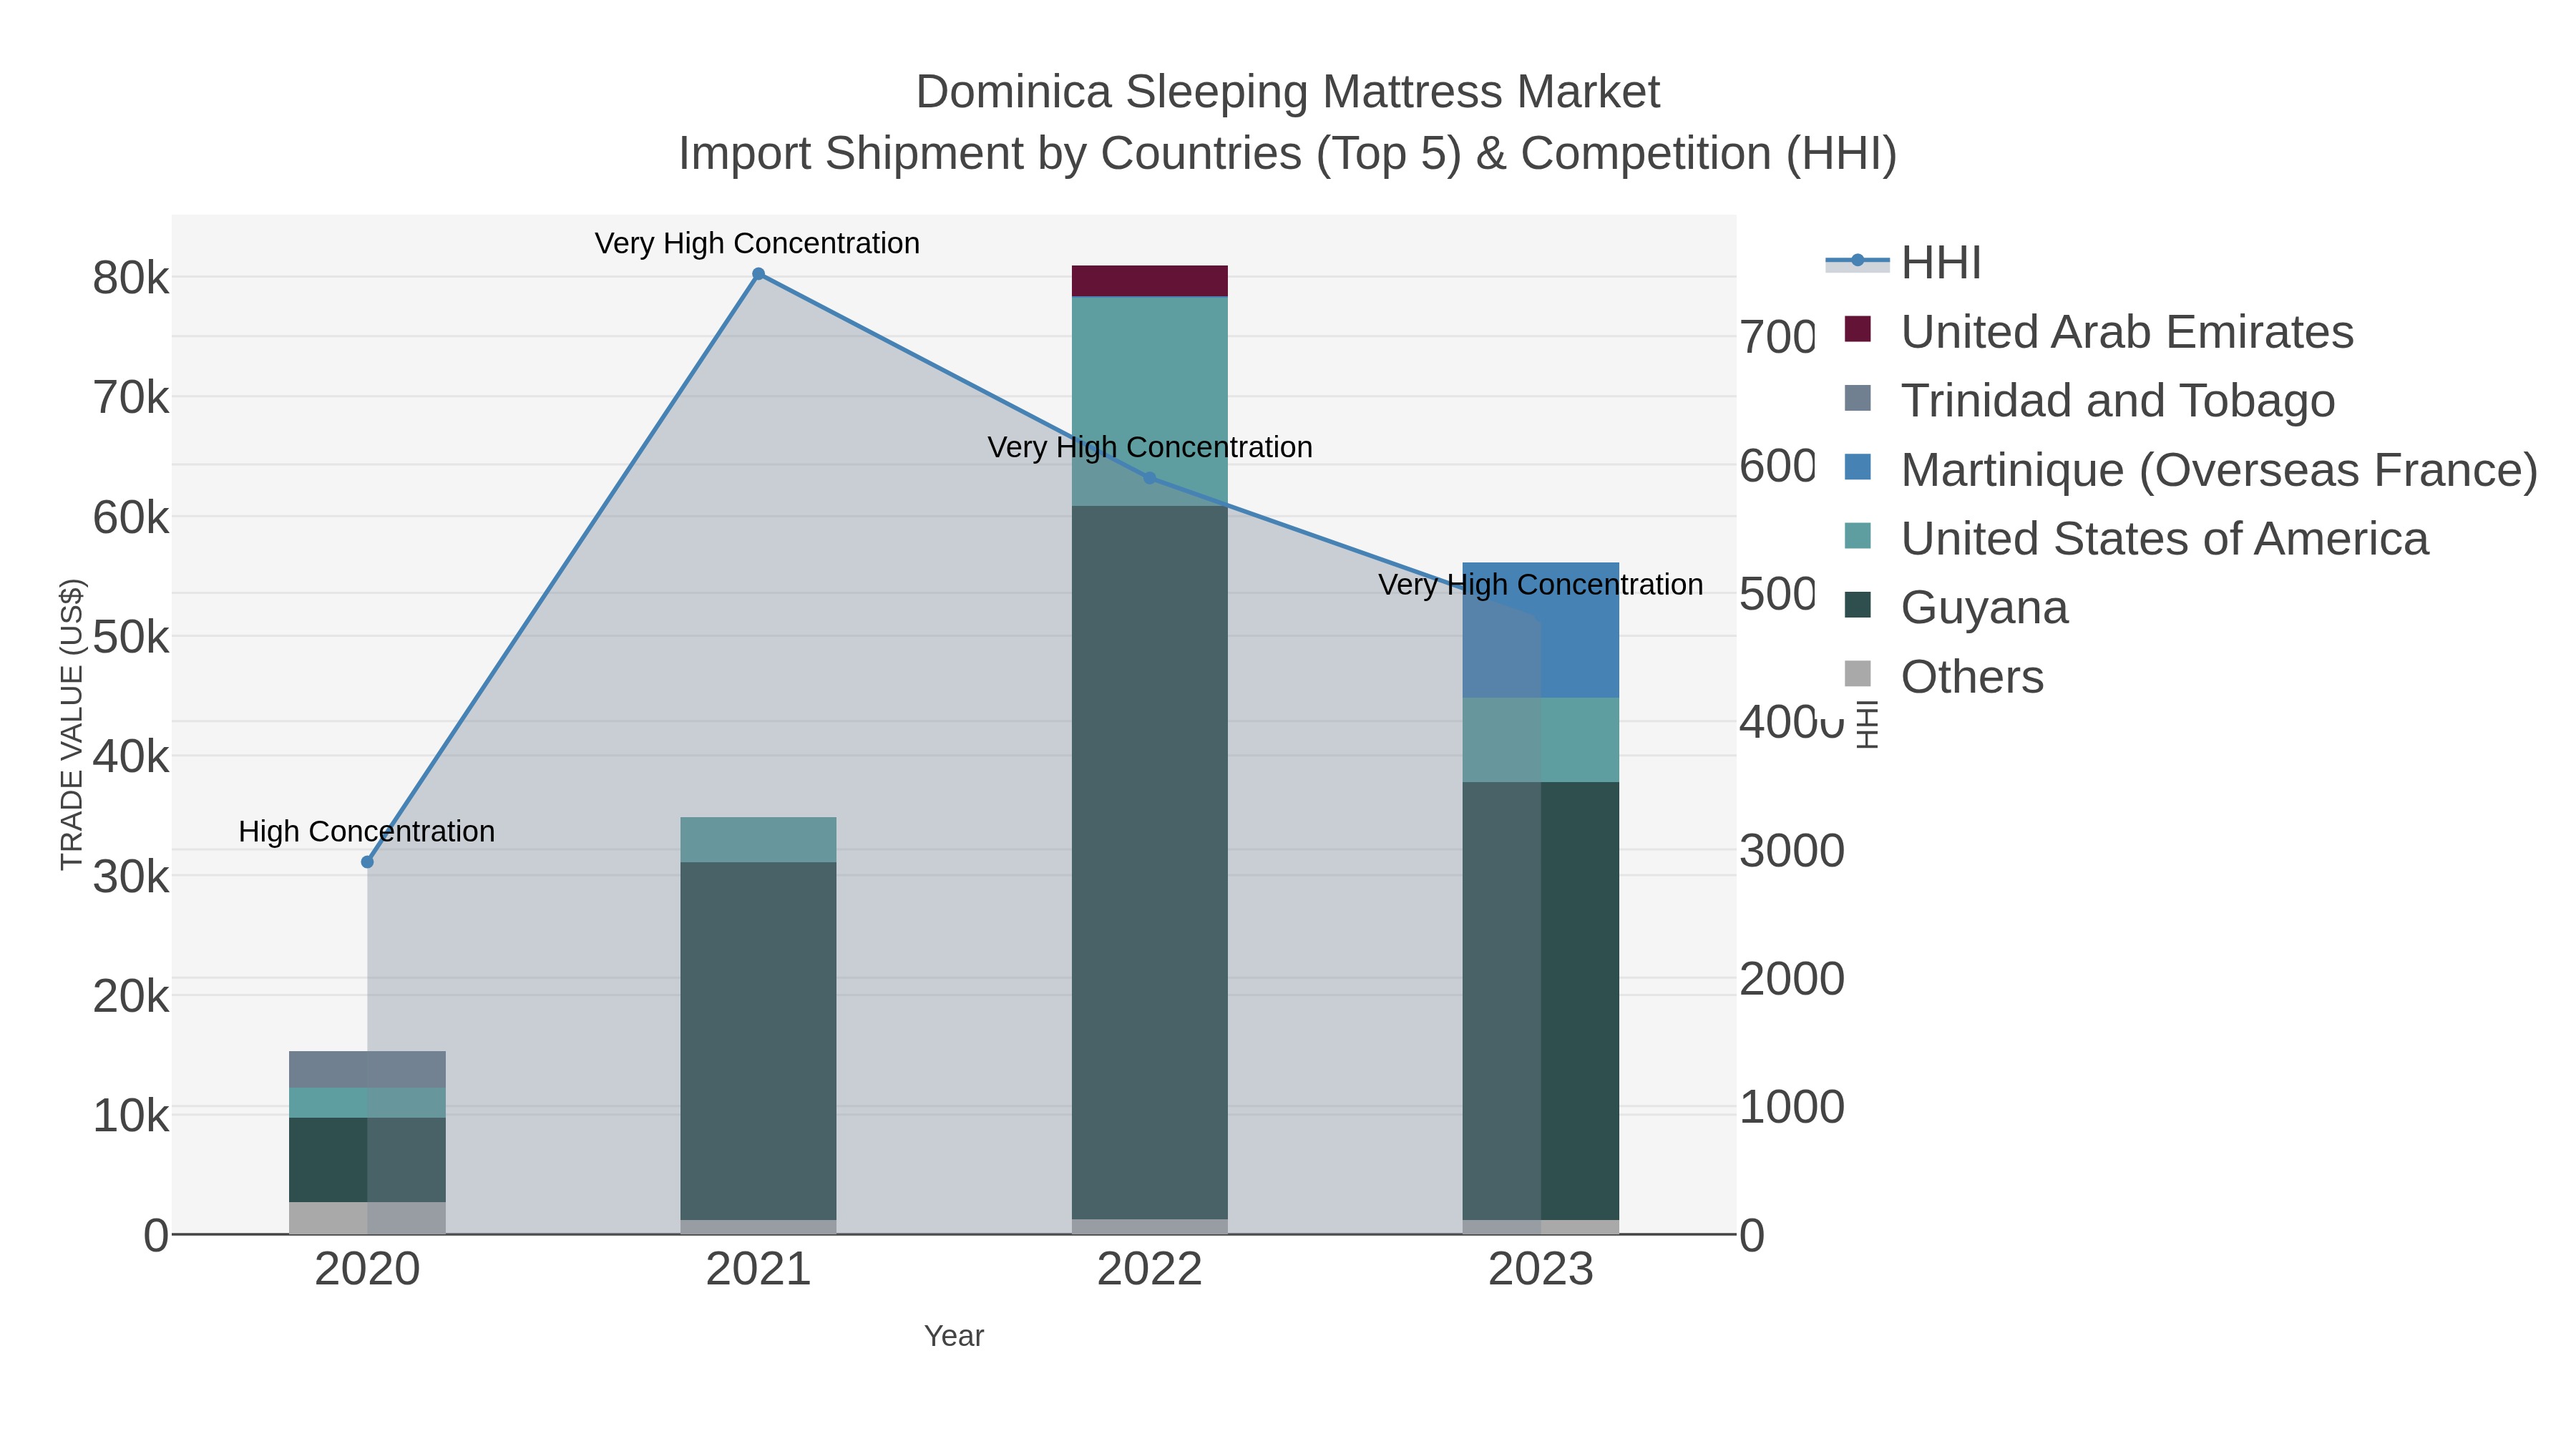Click the maroon UAE segment in 2022 bar
The width and height of the screenshot is (2576, 1449).
(x=1149, y=281)
